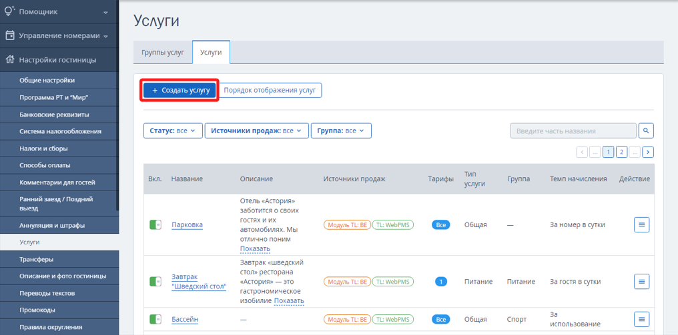The image size is (678, 335).
Task: Open the Группа filter dropdown
Action: coord(341,131)
